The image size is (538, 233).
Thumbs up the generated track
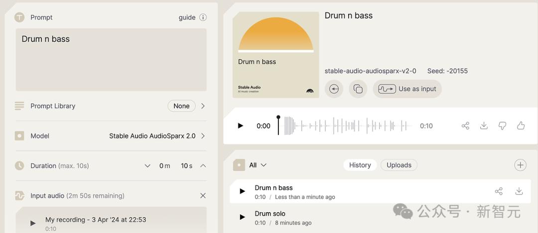click(521, 126)
